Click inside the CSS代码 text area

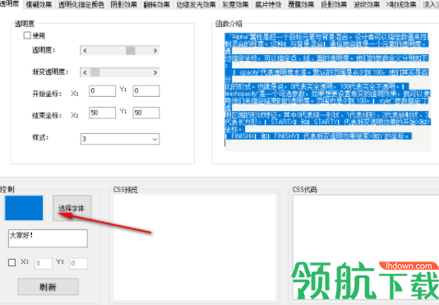click(366, 247)
